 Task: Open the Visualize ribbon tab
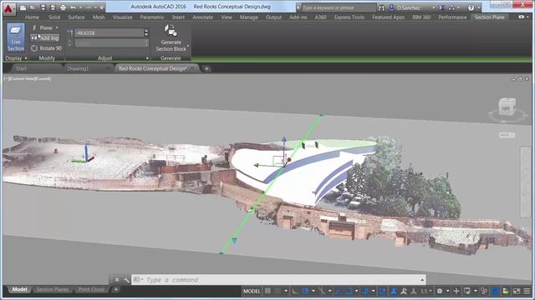122,17
